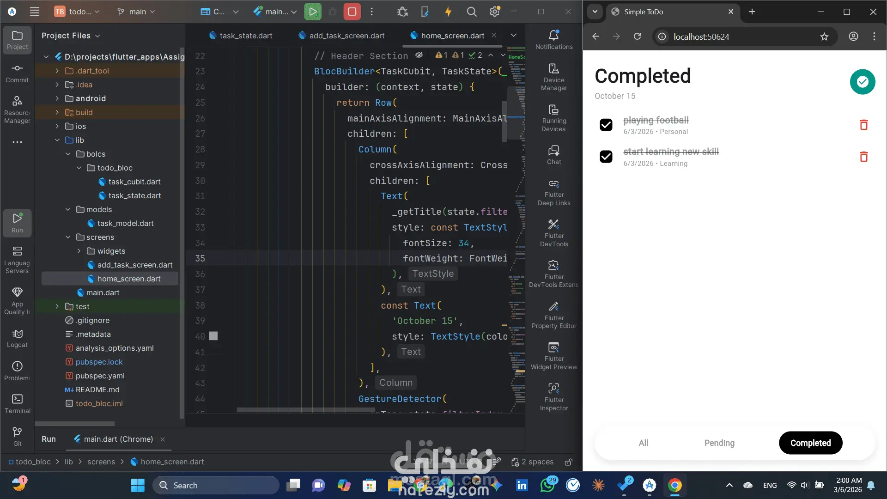Click the Flutter hot reload lightning icon
Screen dimensions: 887x499
pyautogui.click(x=448, y=12)
